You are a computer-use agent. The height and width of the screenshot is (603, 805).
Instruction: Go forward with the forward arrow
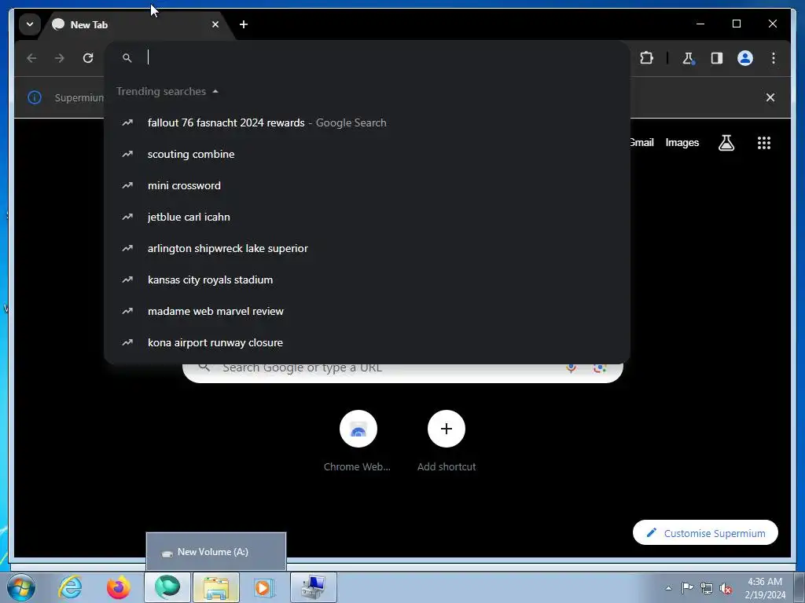tap(60, 58)
